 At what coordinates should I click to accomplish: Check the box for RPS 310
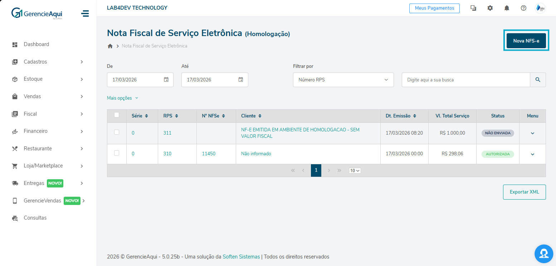(x=117, y=153)
